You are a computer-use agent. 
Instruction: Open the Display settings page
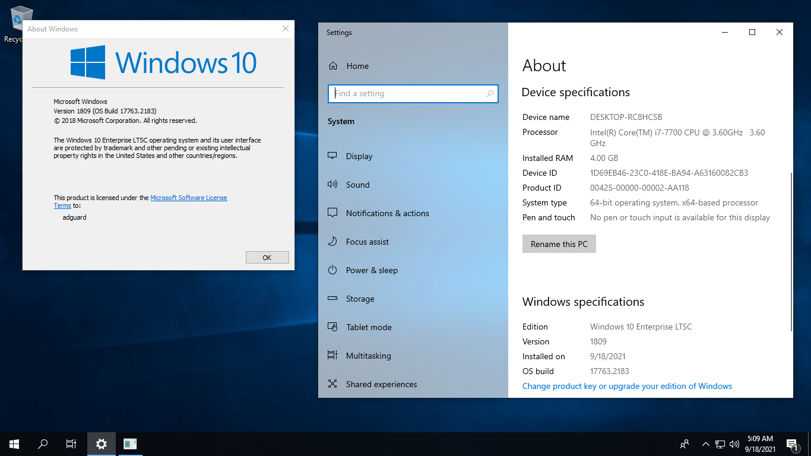[x=359, y=156]
